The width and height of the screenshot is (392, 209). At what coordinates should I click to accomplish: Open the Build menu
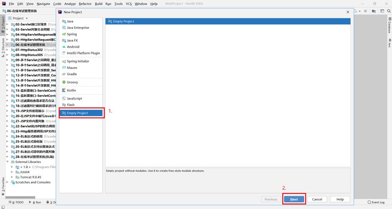click(99, 4)
